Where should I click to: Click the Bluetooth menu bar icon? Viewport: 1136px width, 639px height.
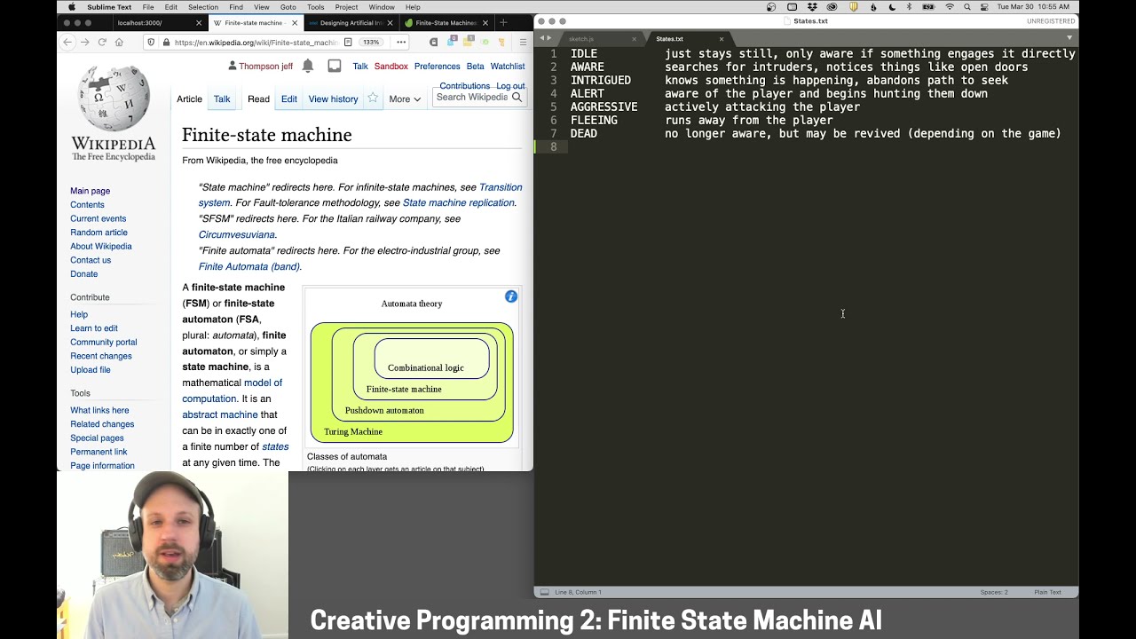coord(909,7)
